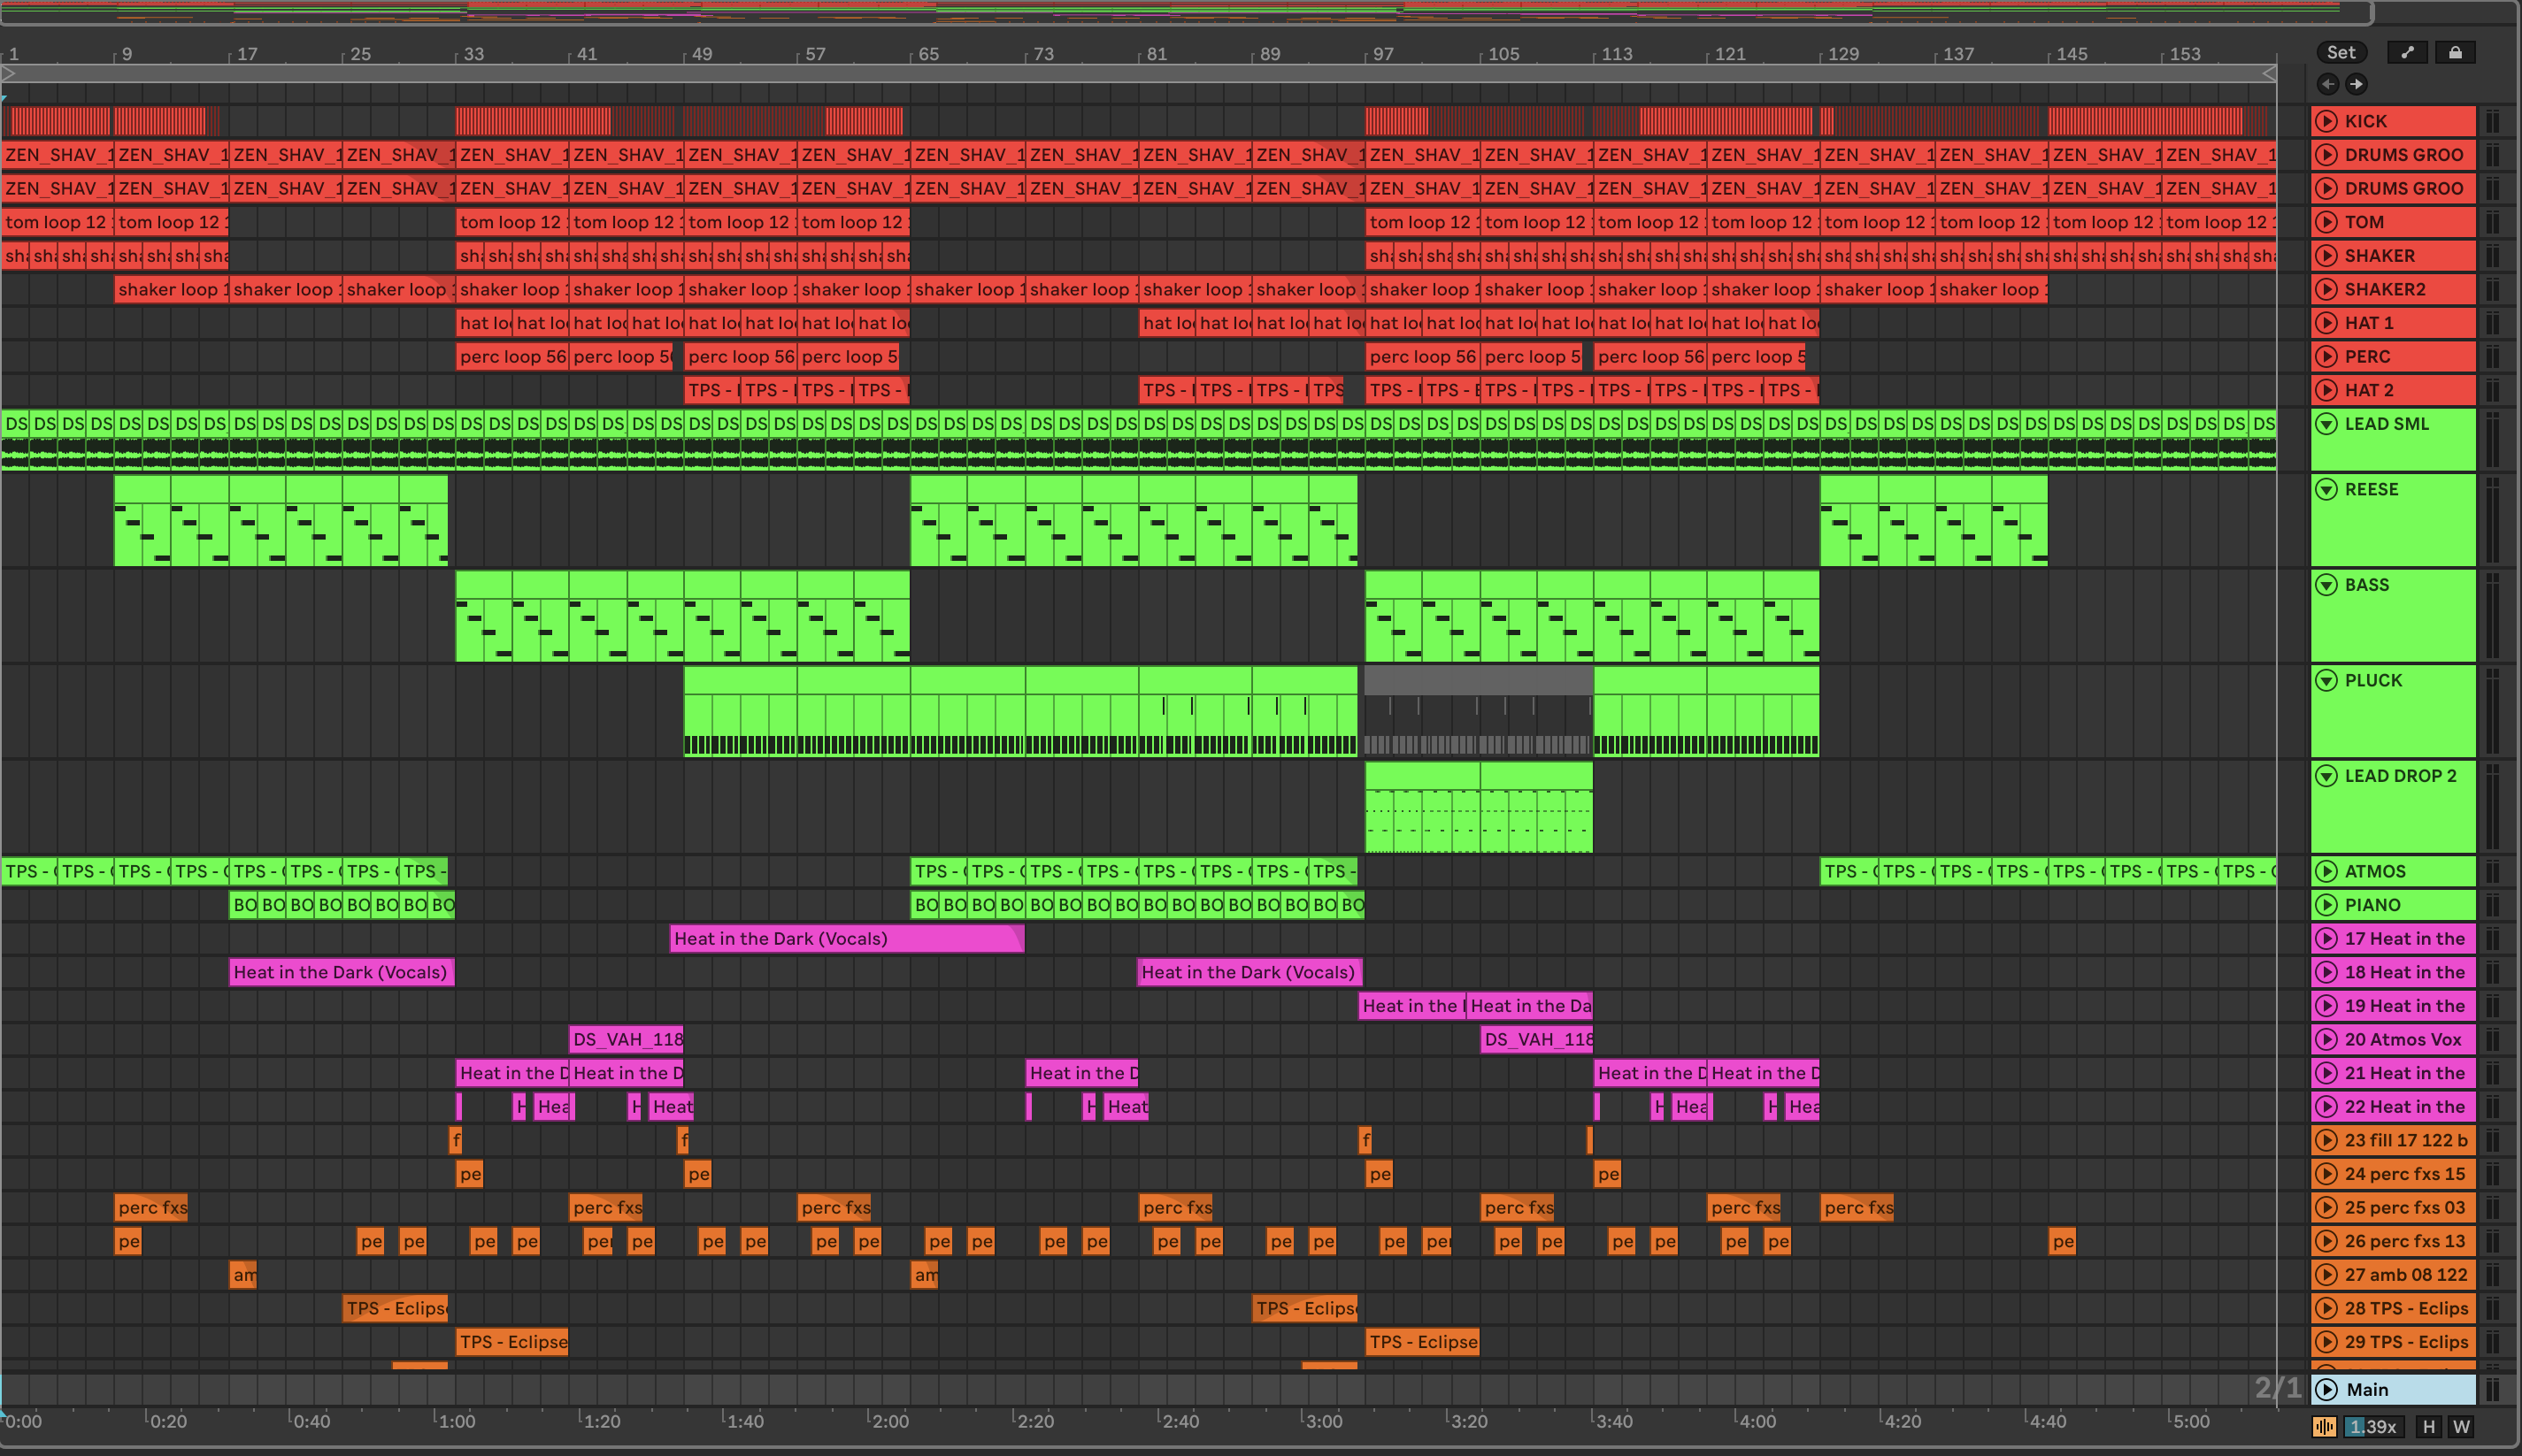
Task: Fold the PLUCK track arrow
Action: (x=2327, y=680)
